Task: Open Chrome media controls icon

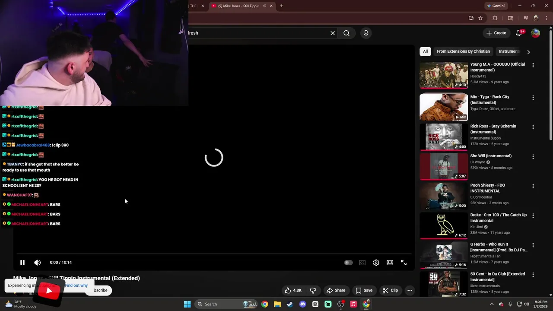Action: coord(526,18)
